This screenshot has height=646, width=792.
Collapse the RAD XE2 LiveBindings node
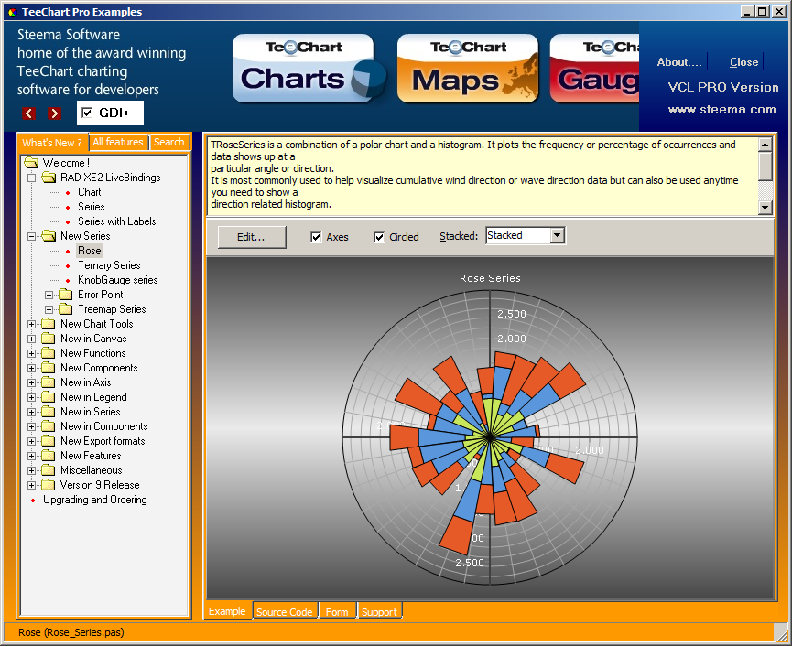[31, 178]
